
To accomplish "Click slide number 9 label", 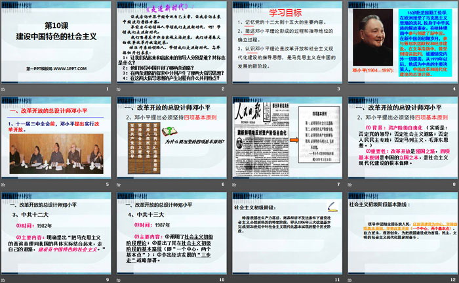I will [108, 280].
